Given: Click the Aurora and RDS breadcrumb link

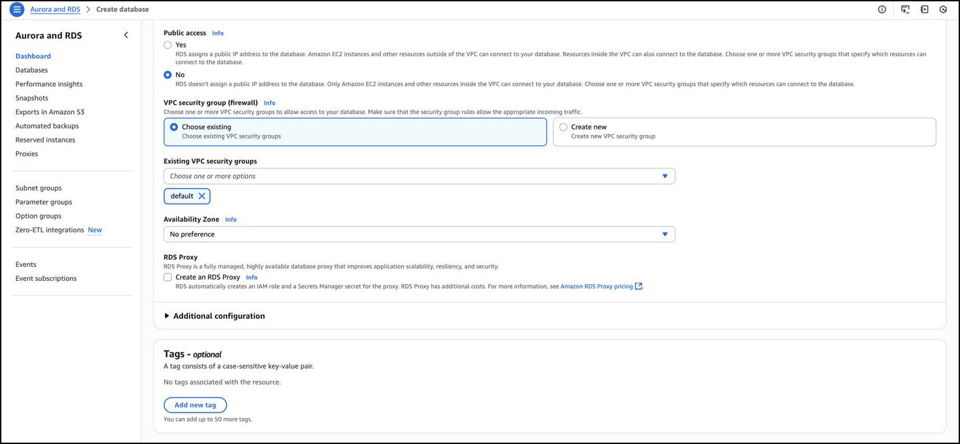Looking at the screenshot, I should [x=57, y=9].
